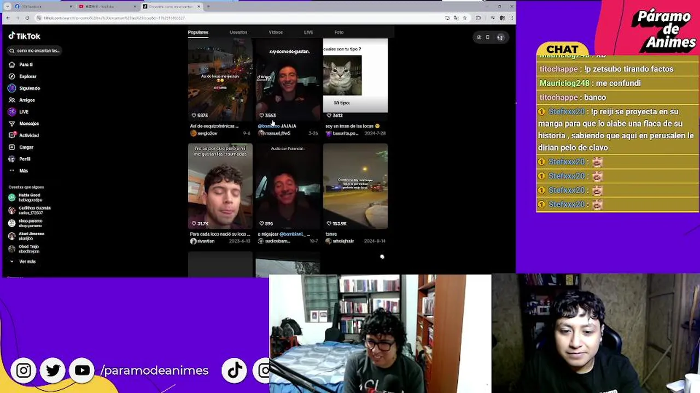Screen dimensions: 700x393
Task: Open Chrome three-dot menu
Action: click(511, 18)
